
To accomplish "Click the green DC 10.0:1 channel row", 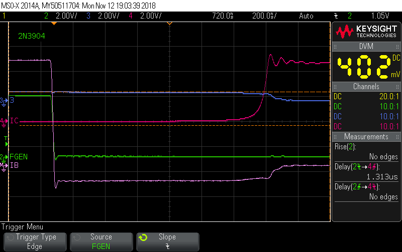I will tap(366, 106).
